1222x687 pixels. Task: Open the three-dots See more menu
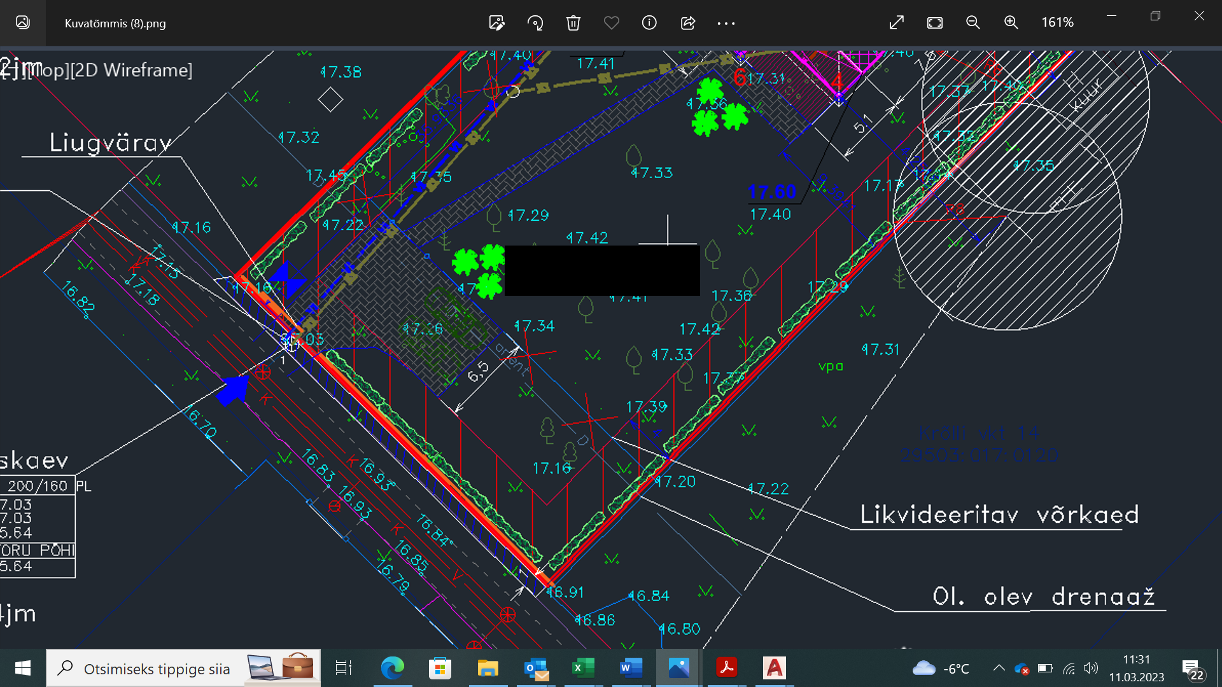[x=726, y=23]
